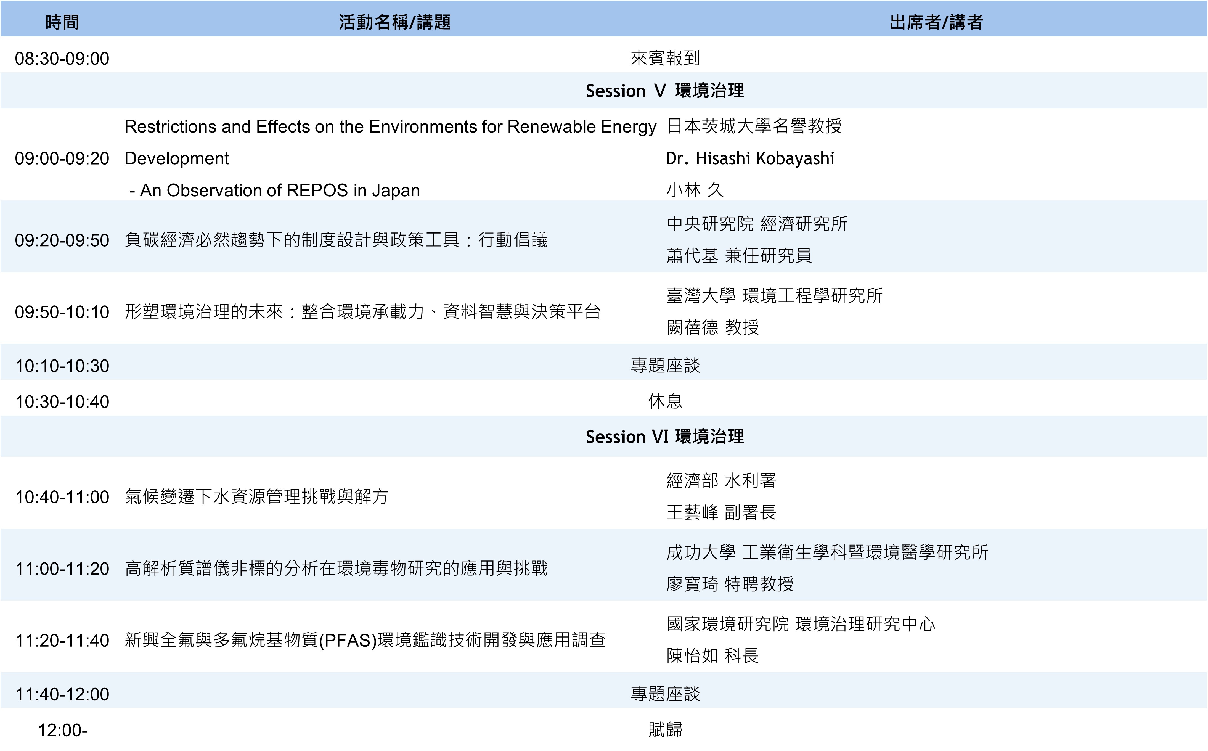Click the 賦歸 closing row text
The height and width of the screenshot is (751, 1208).
pos(665,730)
